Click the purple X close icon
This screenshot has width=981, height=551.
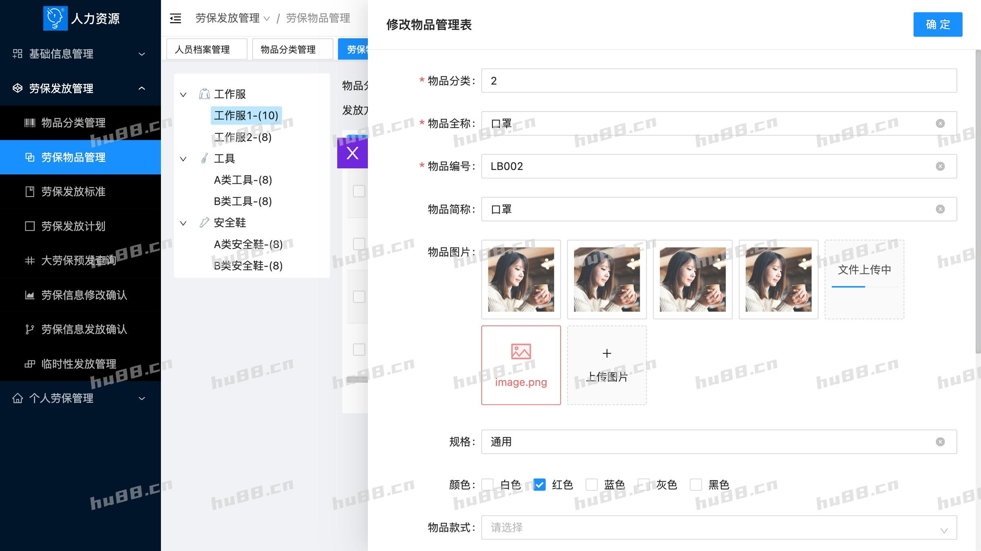pyautogui.click(x=352, y=153)
